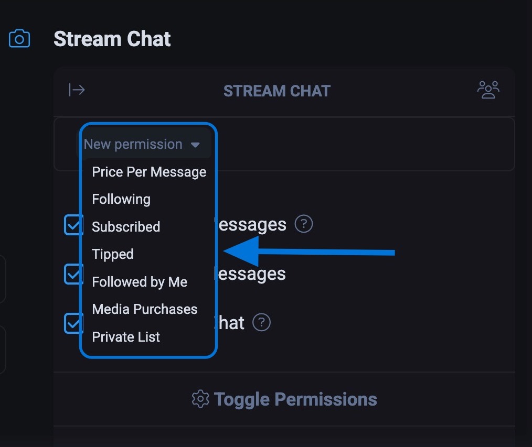532x447 pixels.
Task: Choose Following from the permission list
Action: 121,199
